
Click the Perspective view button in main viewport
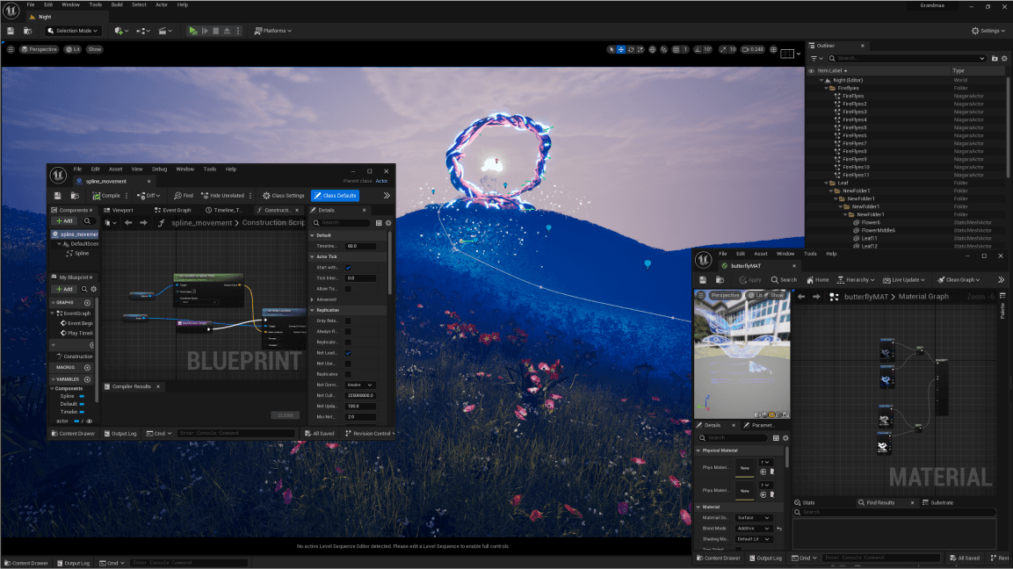tap(39, 49)
